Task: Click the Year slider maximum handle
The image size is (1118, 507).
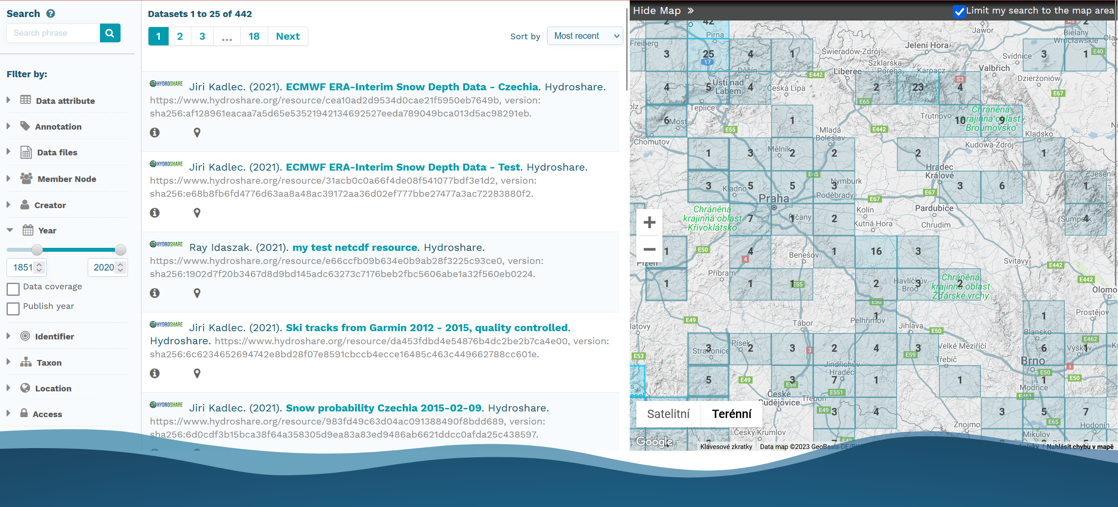Action: click(x=121, y=250)
